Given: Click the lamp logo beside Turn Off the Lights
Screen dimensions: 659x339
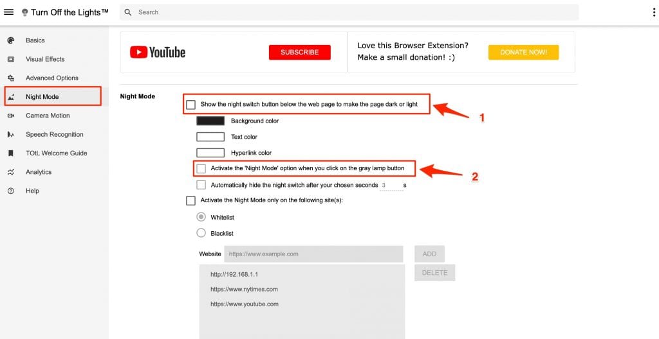Looking at the screenshot, I should [x=25, y=13].
